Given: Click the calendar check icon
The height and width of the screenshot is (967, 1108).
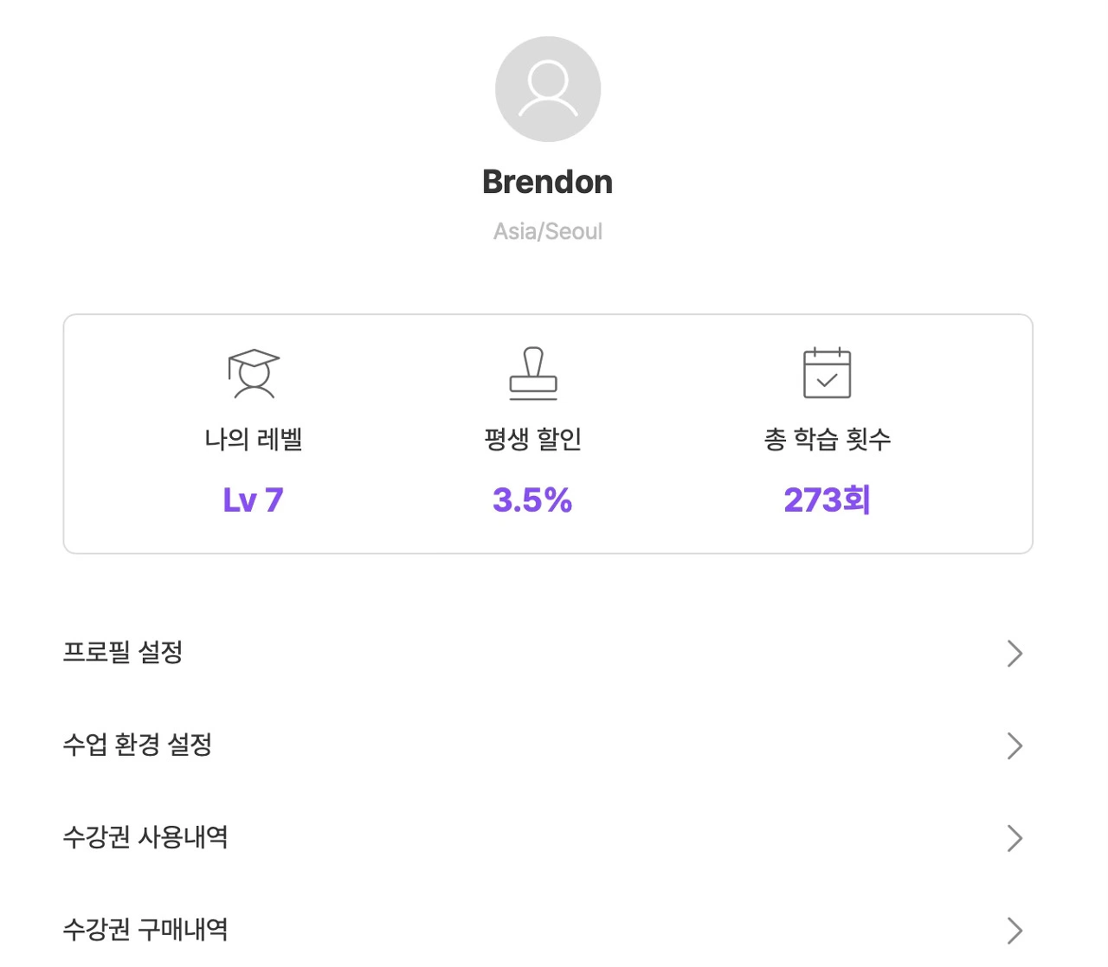Looking at the screenshot, I should click(828, 373).
